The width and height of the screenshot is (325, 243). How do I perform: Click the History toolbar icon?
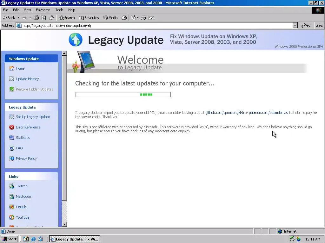click(124, 18)
